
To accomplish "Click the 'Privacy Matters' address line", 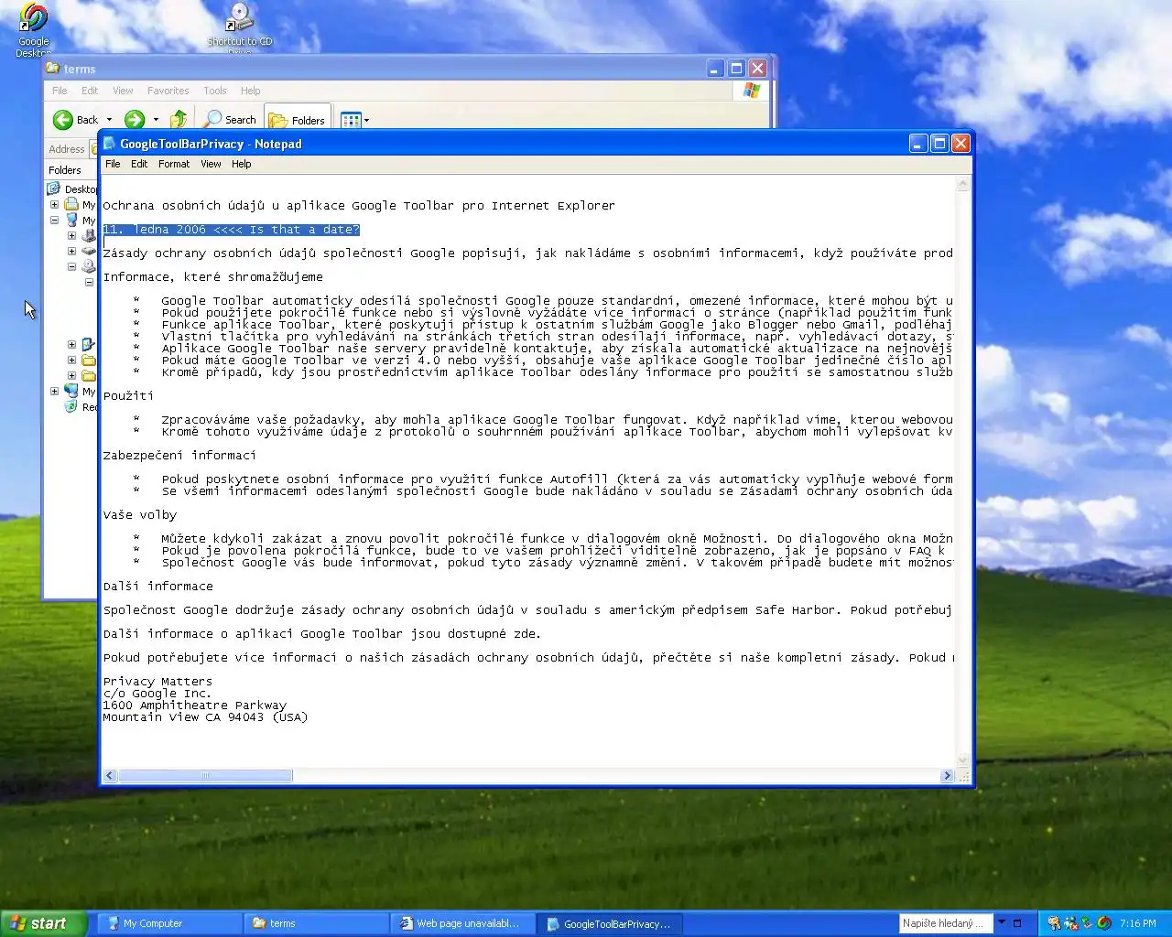I will click(157, 682).
